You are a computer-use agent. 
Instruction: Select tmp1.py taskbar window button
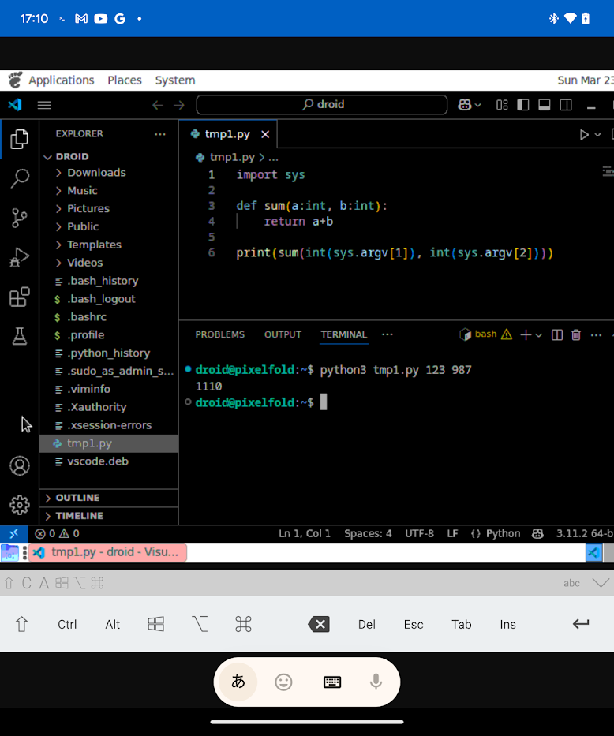(x=108, y=552)
